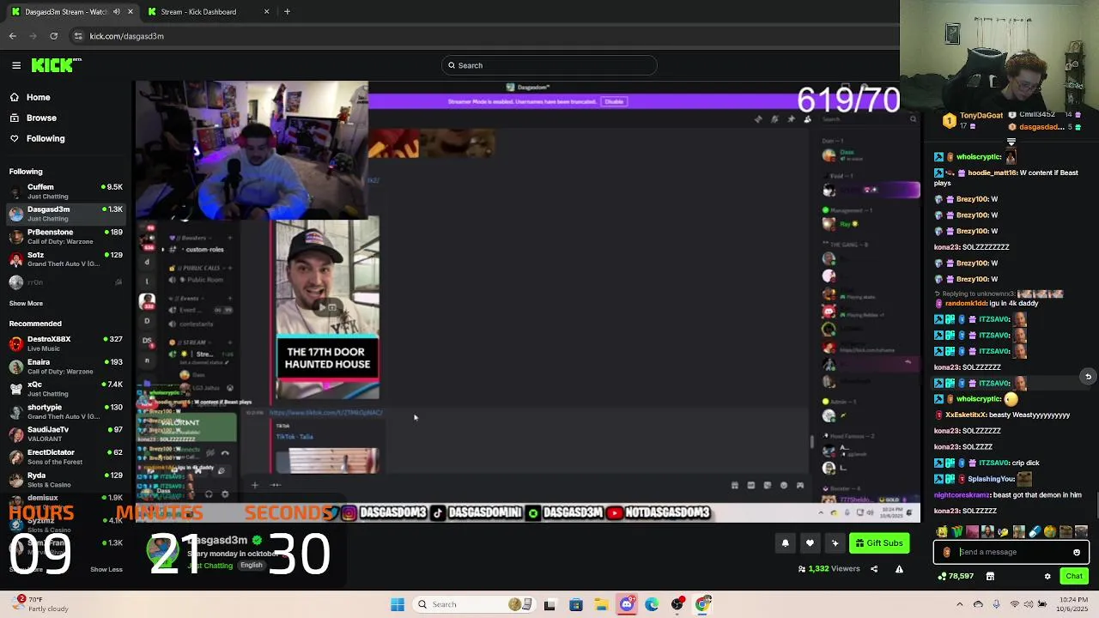This screenshot has width=1099, height=618.
Task: View site information icon in address bar
Action: 78,36
